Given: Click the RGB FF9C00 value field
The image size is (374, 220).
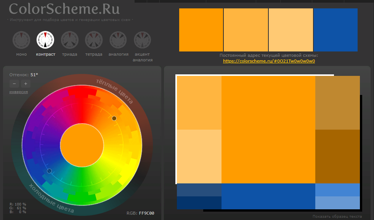Looking at the screenshot, I should click(146, 213).
